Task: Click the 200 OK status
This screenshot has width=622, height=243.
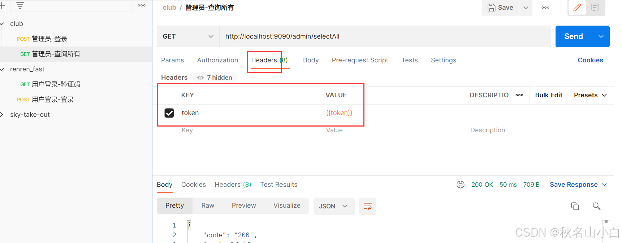Action: (x=482, y=185)
